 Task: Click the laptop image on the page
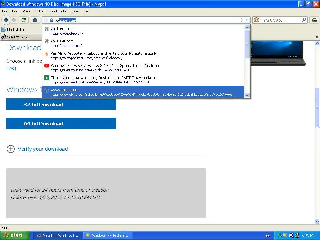[278, 53]
